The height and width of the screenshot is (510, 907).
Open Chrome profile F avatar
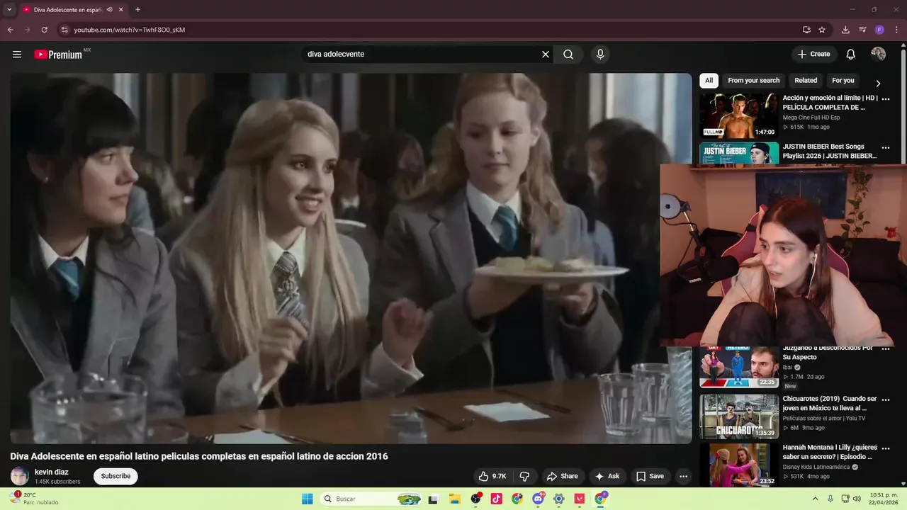[x=879, y=30]
